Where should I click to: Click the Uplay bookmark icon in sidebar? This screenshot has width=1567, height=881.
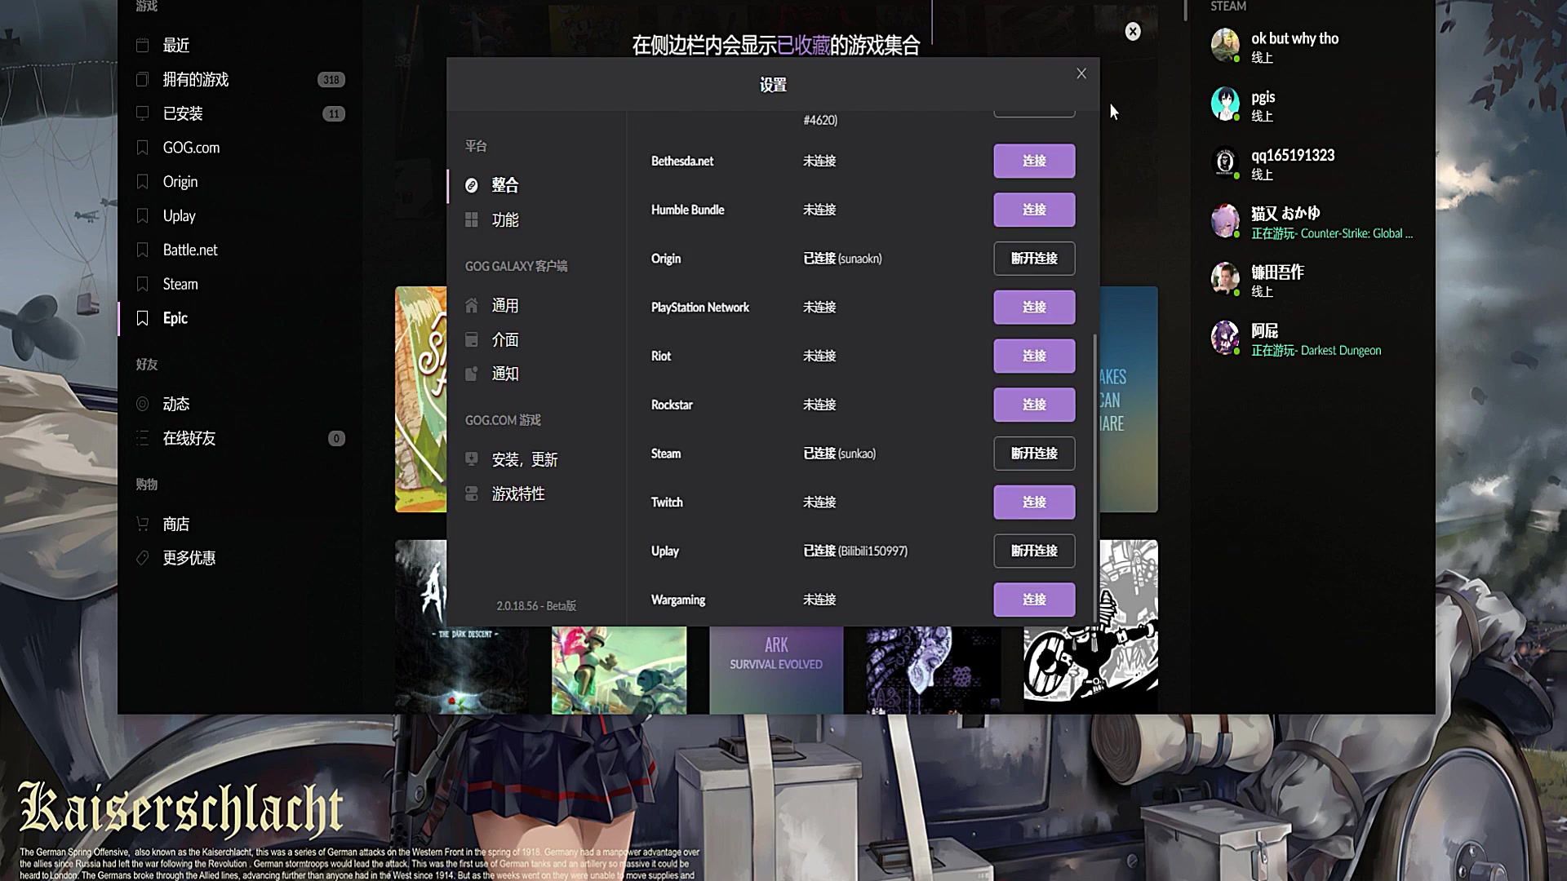[143, 216]
